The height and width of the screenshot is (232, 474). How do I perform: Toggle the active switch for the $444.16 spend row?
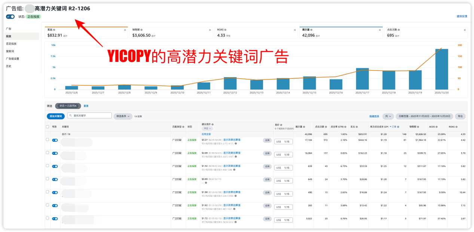tap(55, 140)
